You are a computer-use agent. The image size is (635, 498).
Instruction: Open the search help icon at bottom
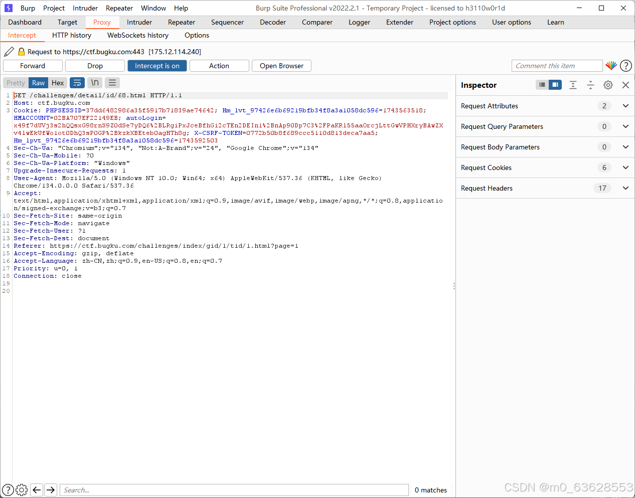pyautogui.click(x=8, y=490)
